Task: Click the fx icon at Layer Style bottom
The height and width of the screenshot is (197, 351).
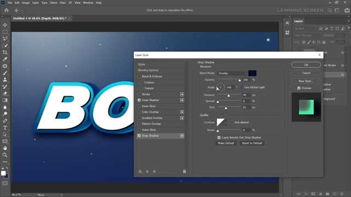Action: 140,171
